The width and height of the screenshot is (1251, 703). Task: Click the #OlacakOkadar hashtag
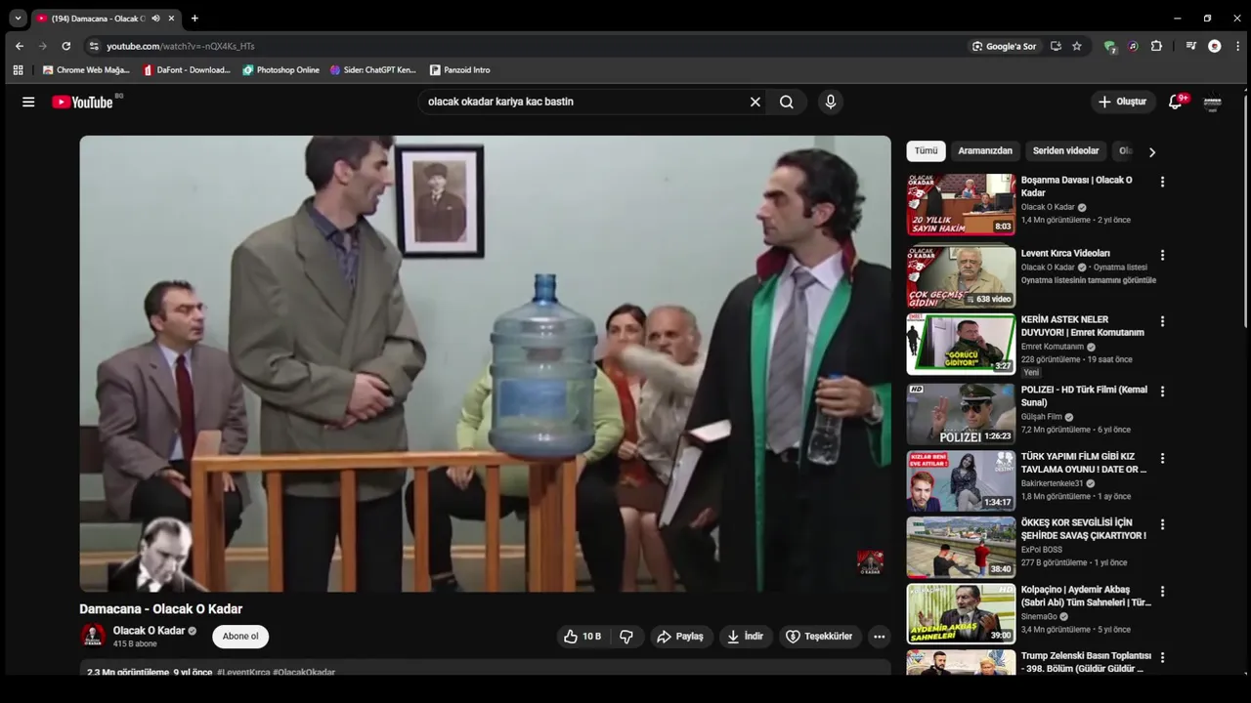pyautogui.click(x=304, y=672)
